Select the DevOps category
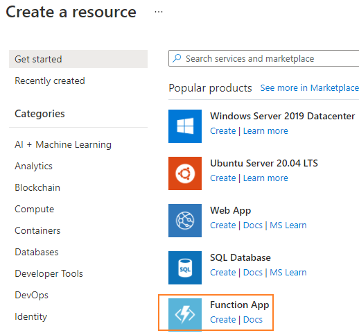The image size is (359, 333). (x=31, y=295)
